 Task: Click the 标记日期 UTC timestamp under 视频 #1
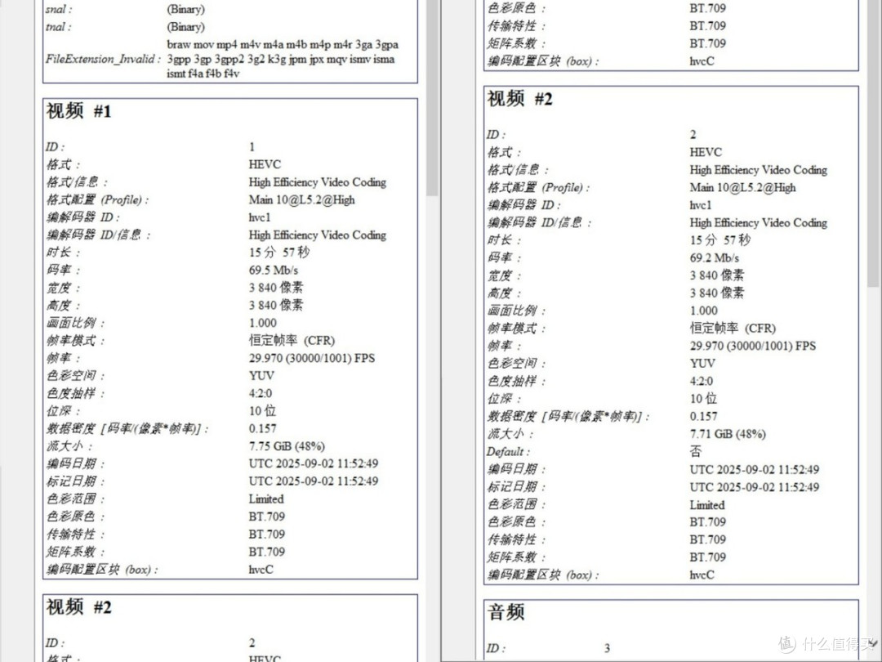(314, 481)
